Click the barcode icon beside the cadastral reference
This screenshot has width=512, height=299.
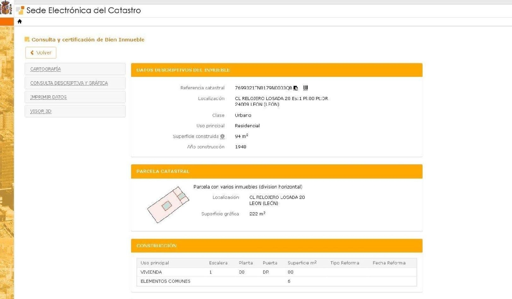pos(305,88)
